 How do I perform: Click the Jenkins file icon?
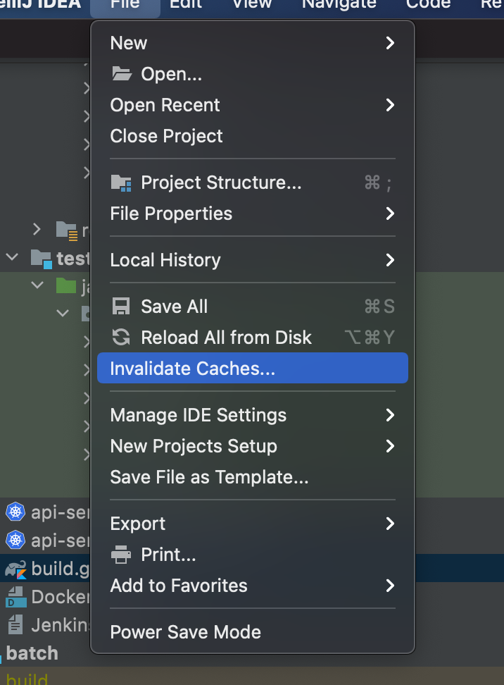pos(15,624)
